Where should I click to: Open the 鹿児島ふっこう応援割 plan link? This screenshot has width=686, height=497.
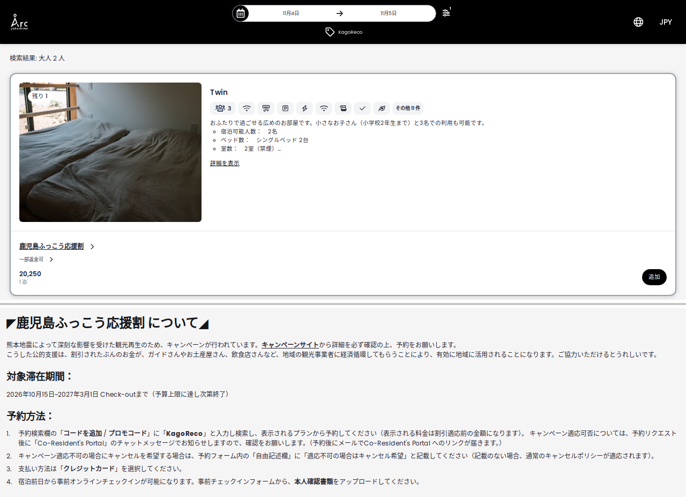click(51, 246)
